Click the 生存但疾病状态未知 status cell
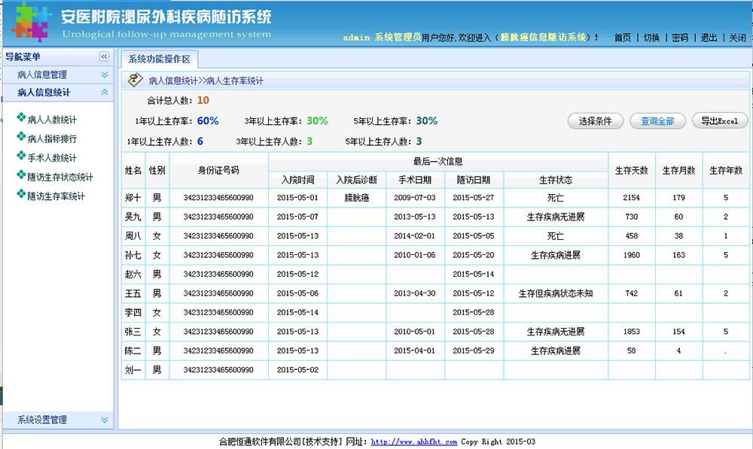 tap(556, 293)
